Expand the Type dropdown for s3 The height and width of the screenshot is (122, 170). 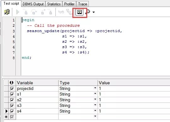point(95,105)
